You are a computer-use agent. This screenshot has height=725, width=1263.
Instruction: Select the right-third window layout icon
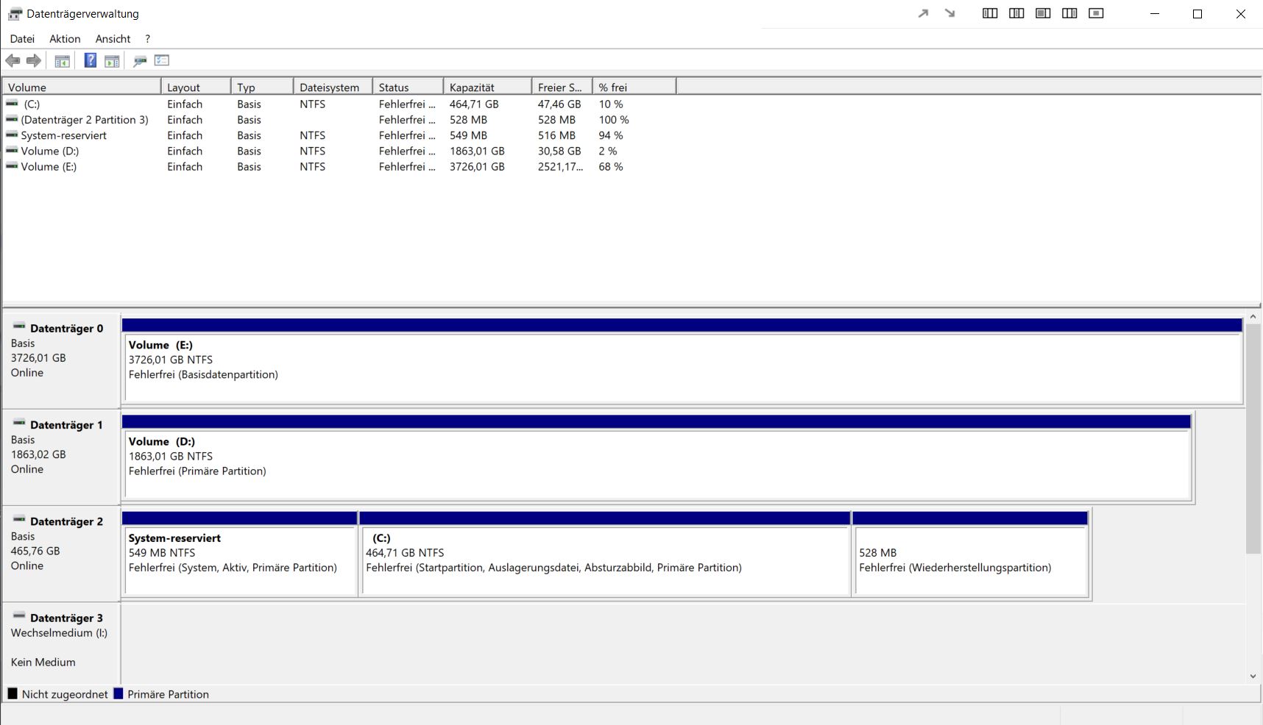(x=1069, y=13)
